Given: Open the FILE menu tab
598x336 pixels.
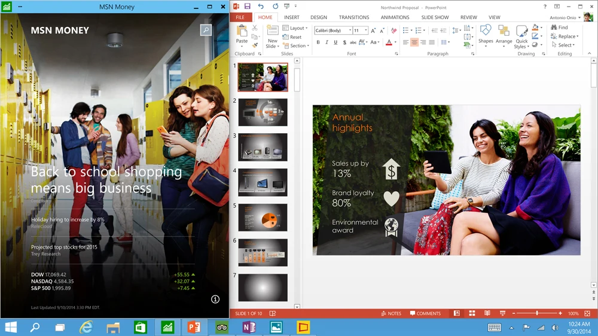Looking at the screenshot, I should 240,17.
